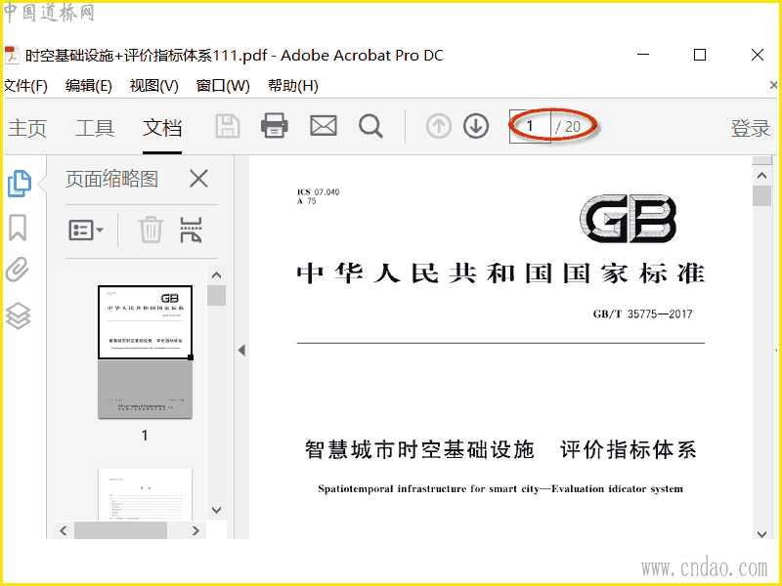The height and width of the screenshot is (586, 782).
Task: Open Page Thumbnails sidebar icon
Action: tap(20, 184)
